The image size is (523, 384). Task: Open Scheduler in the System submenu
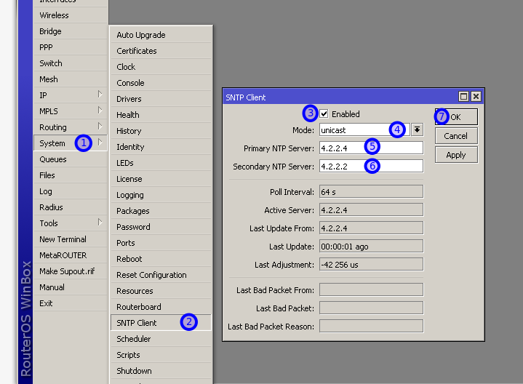134,339
